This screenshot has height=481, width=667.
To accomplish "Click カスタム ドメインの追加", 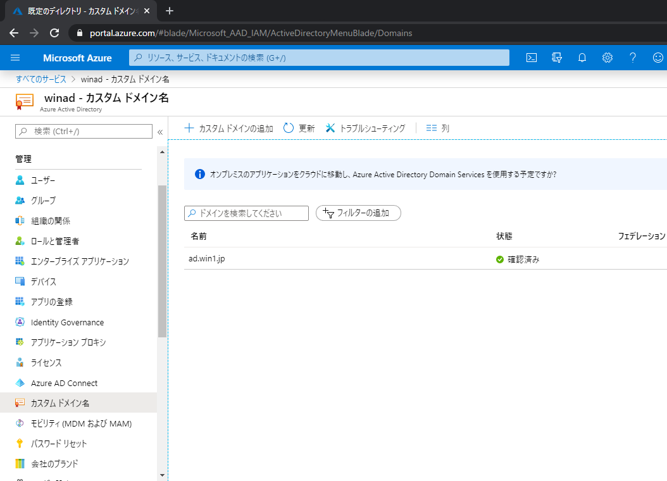I will [x=229, y=128].
